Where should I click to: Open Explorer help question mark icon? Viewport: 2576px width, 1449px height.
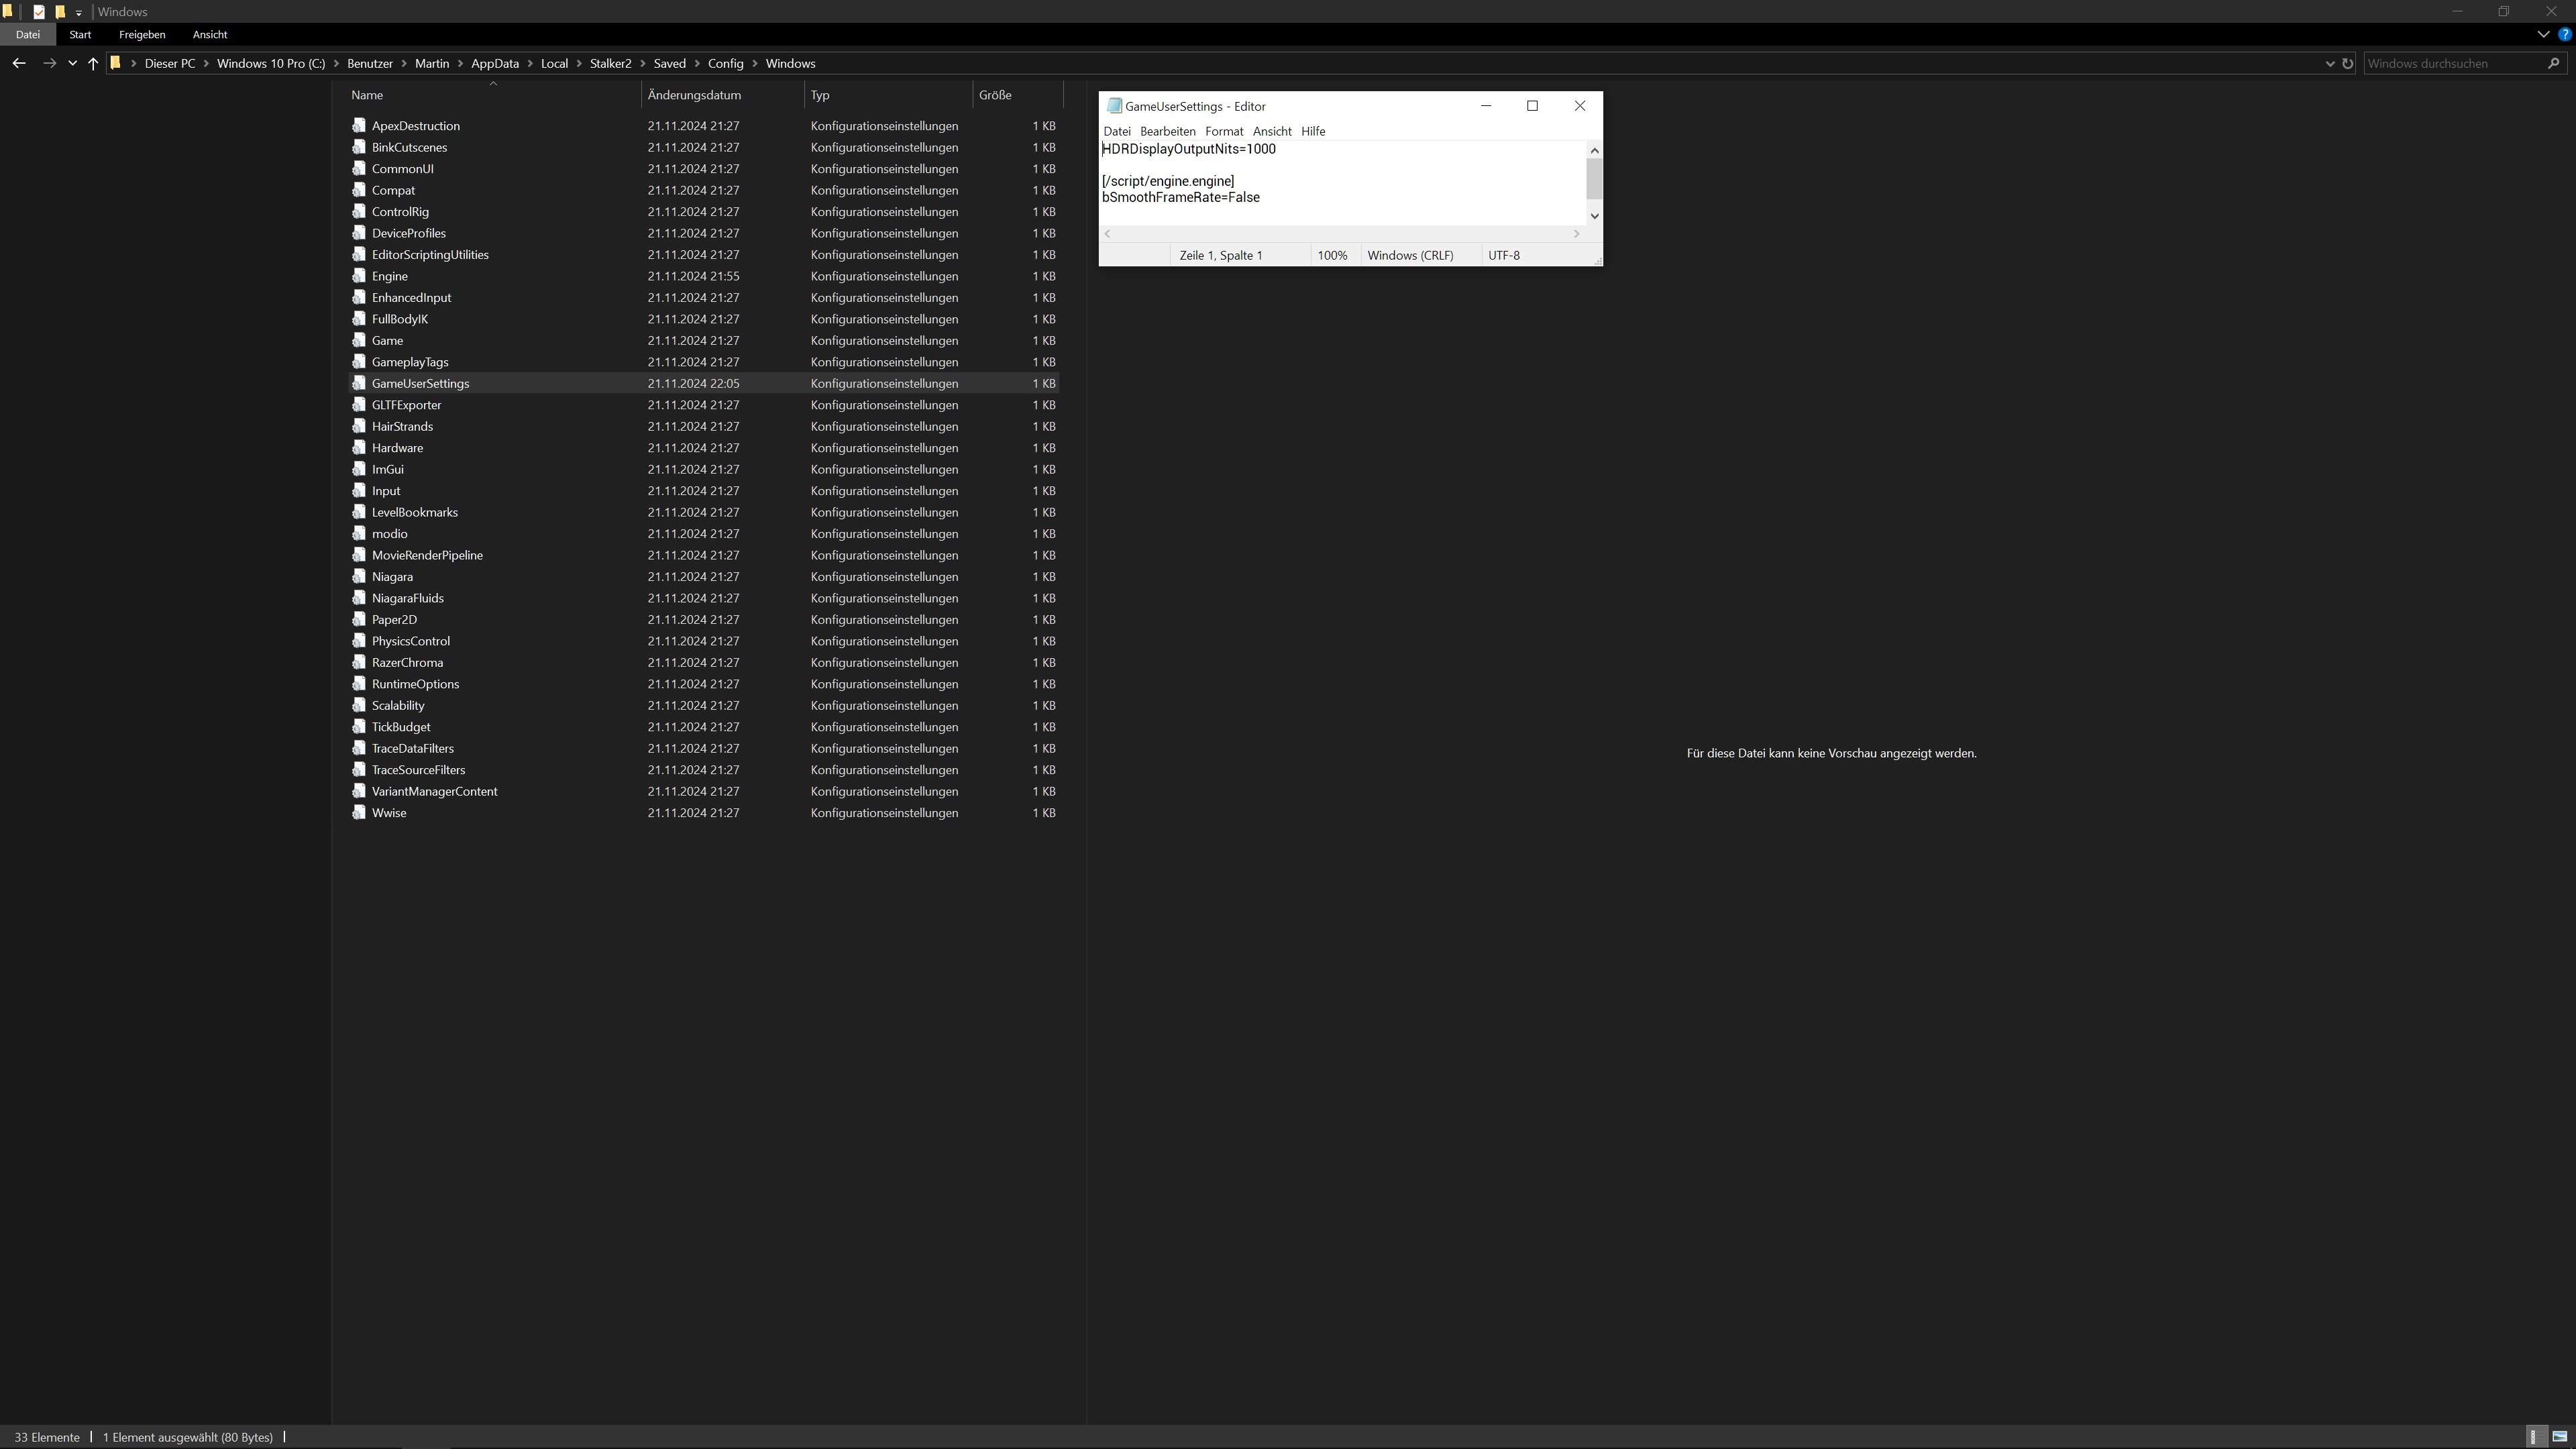(2565, 34)
